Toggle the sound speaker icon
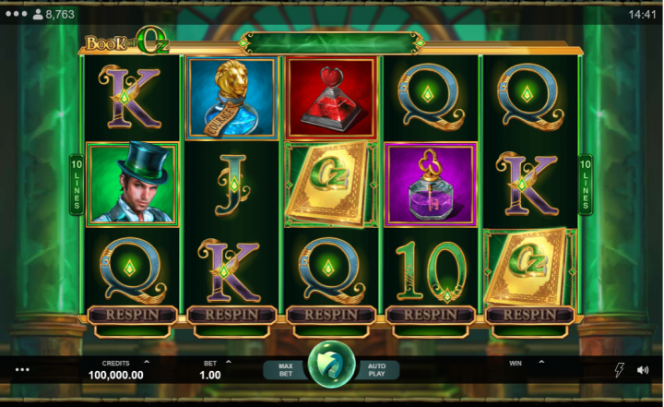This screenshot has height=407, width=664. 643,370
